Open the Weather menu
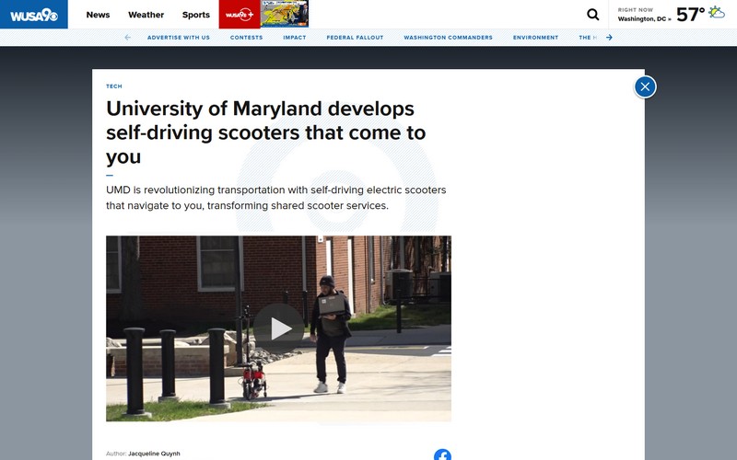This screenshot has height=460, width=737. pos(146,15)
